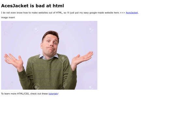Click the 123RF watermark at the photo's top-left
Screen dimensions: 176x132
[x=8, y=29]
